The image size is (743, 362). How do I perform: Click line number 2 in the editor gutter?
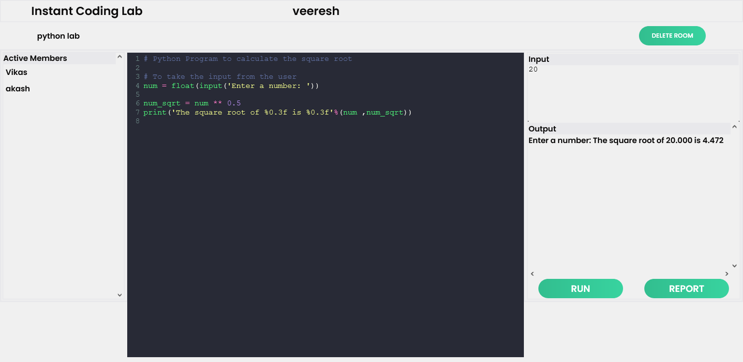coord(137,68)
